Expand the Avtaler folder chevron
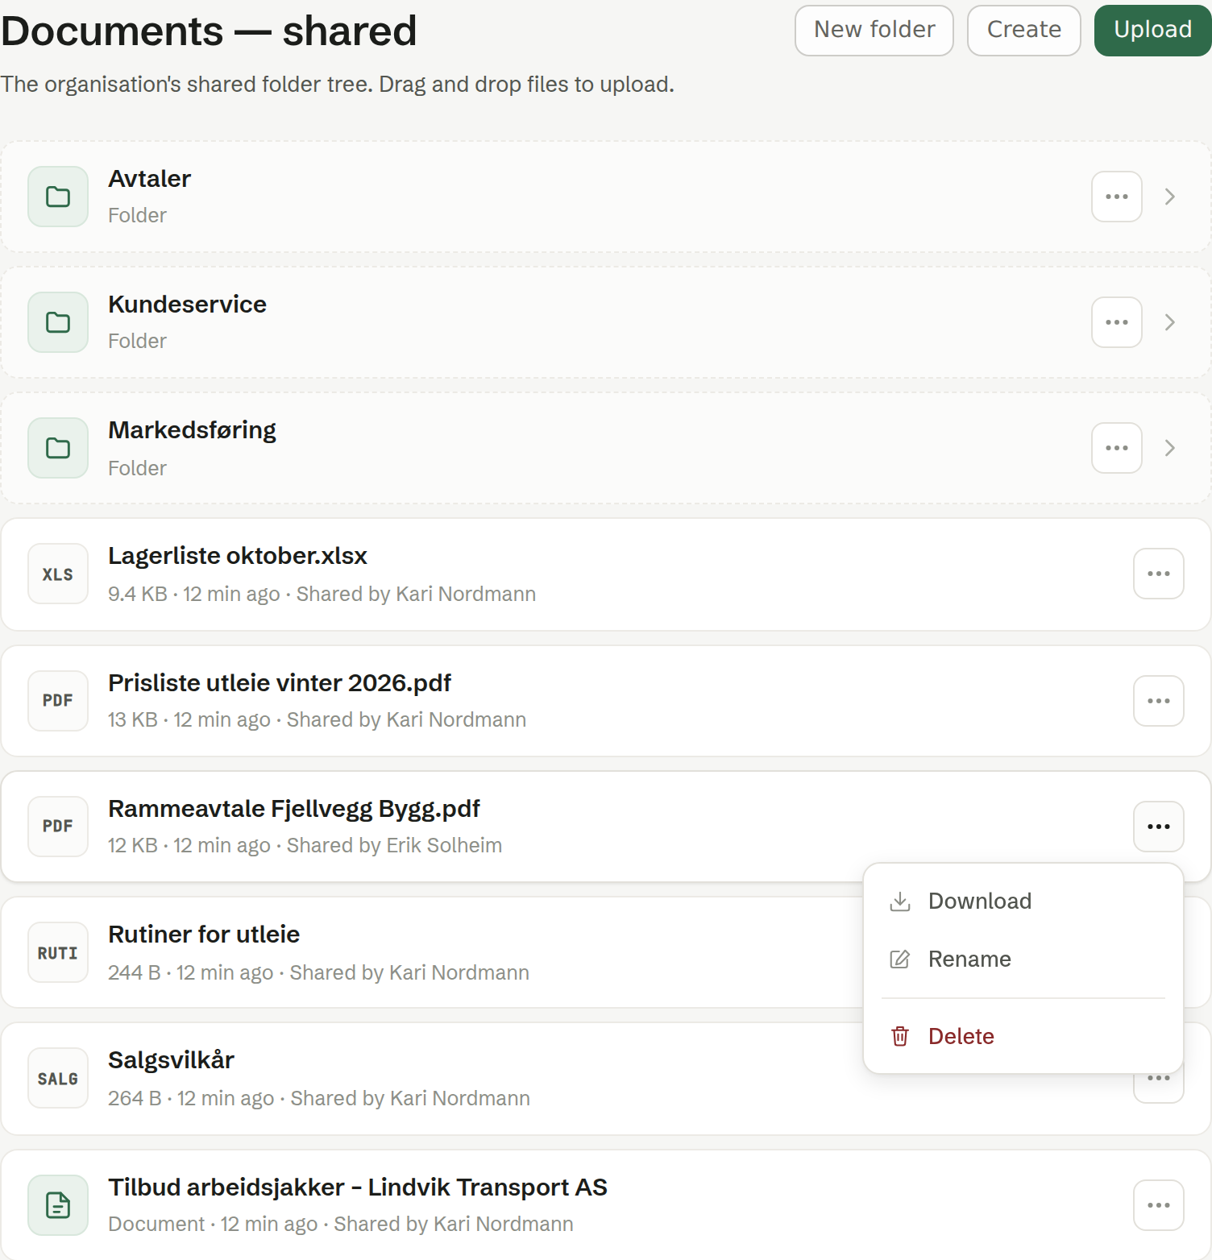The width and height of the screenshot is (1212, 1260). pyautogui.click(x=1170, y=197)
